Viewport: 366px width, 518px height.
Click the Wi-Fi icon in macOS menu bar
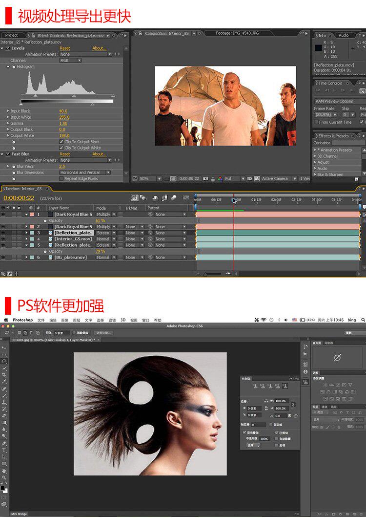point(264,320)
